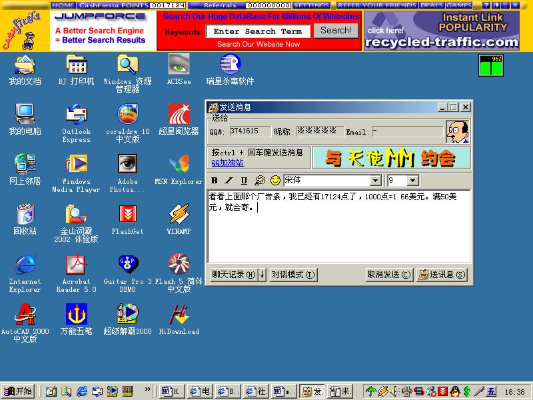533x400 pixels.
Task: Click the QQ# number field
Action: [x=251, y=131]
